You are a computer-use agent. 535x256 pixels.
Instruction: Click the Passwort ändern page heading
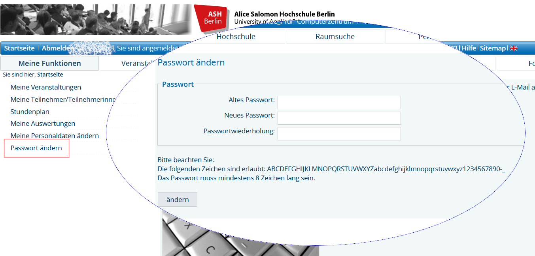coord(191,62)
